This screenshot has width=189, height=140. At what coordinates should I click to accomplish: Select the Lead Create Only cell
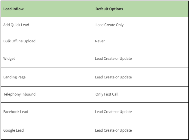109,25
